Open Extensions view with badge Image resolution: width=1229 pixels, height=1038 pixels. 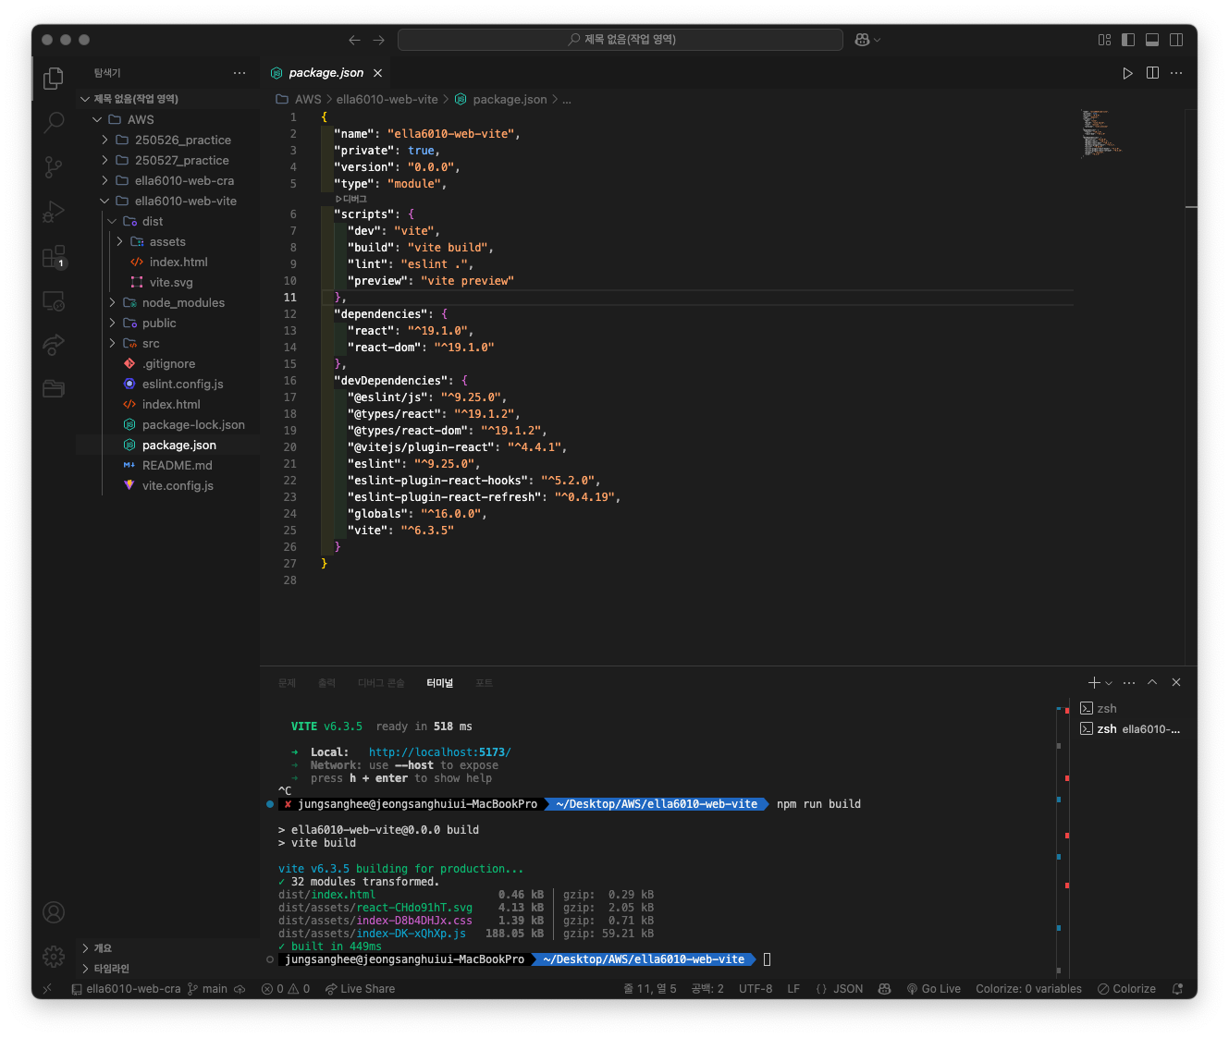point(54,256)
